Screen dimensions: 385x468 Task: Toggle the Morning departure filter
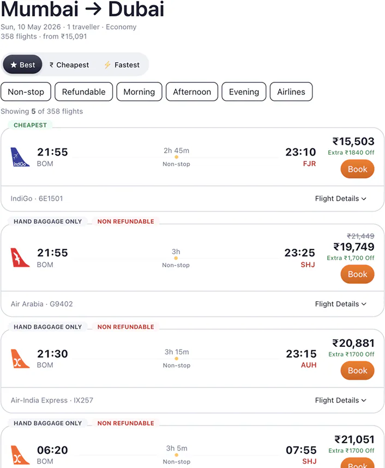point(139,92)
